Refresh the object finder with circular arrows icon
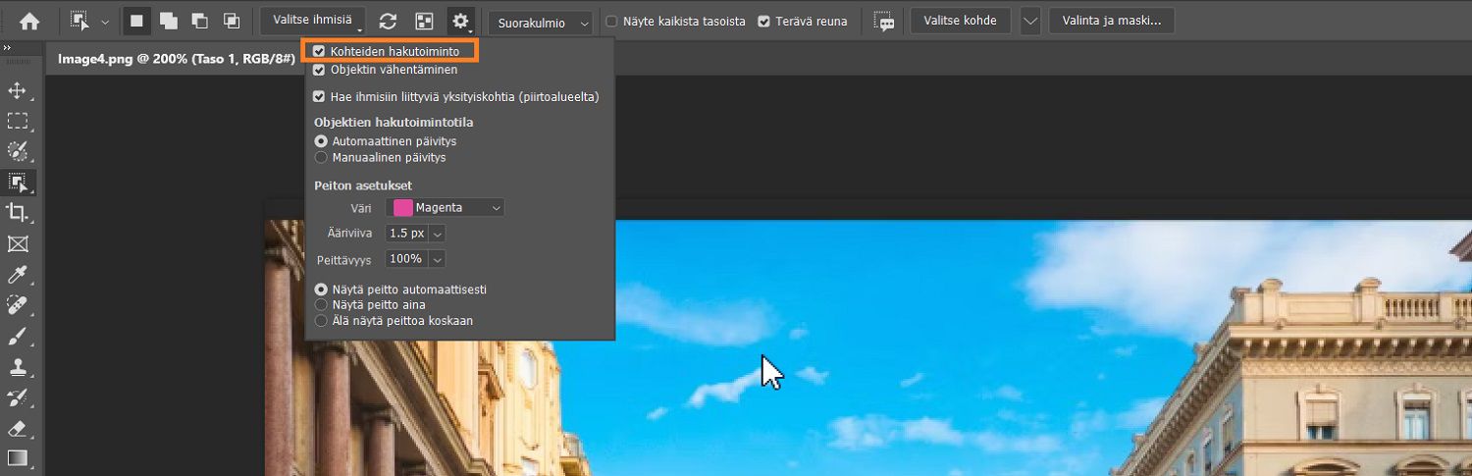This screenshot has height=476, width=1472. pos(388,21)
